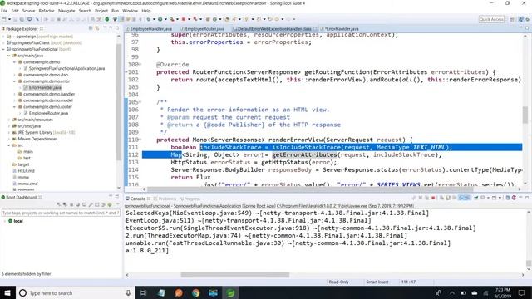
Task: Click the editor vertical scrollbar thumb
Action: tap(525, 115)
